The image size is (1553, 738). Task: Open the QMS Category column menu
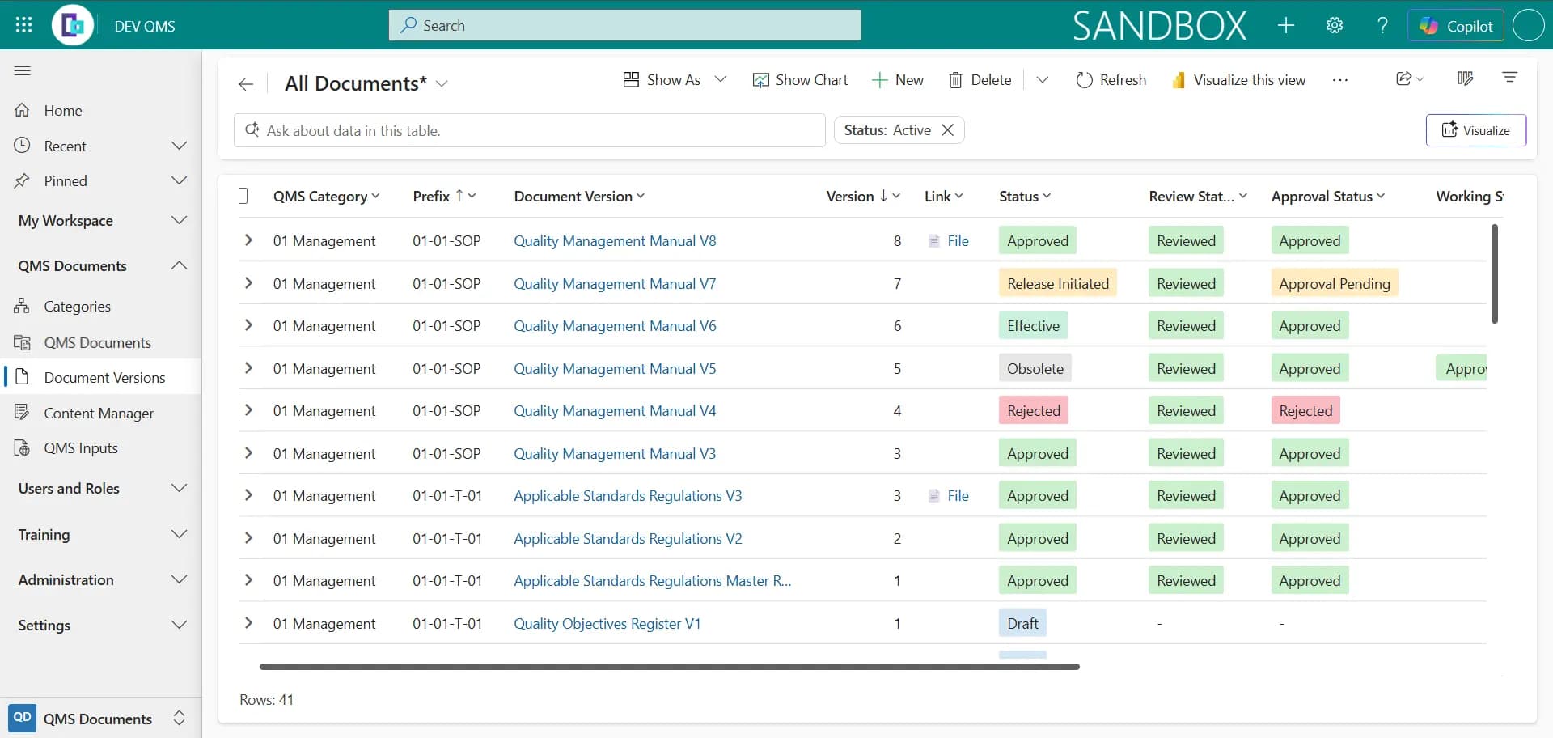coord(326,197)
